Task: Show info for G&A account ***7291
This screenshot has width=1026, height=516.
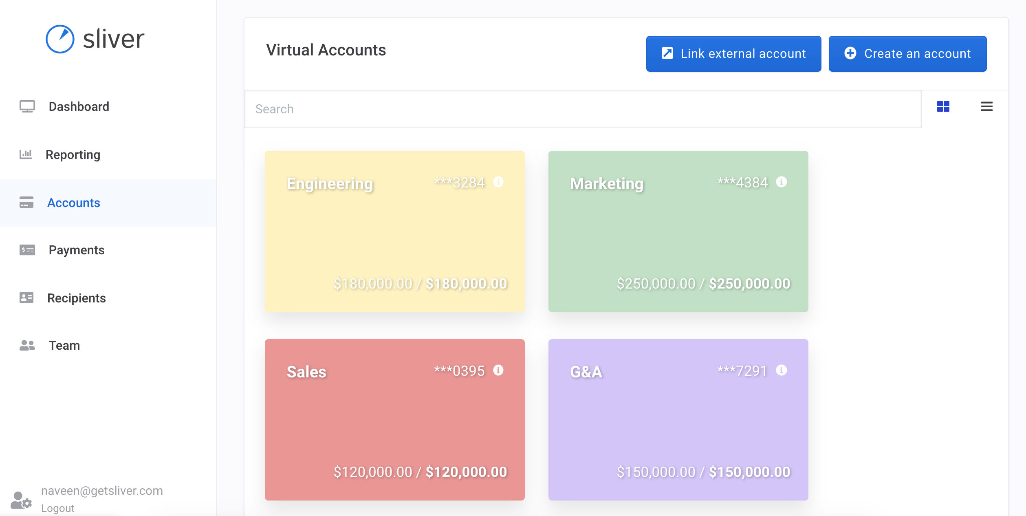Action: 782,370
